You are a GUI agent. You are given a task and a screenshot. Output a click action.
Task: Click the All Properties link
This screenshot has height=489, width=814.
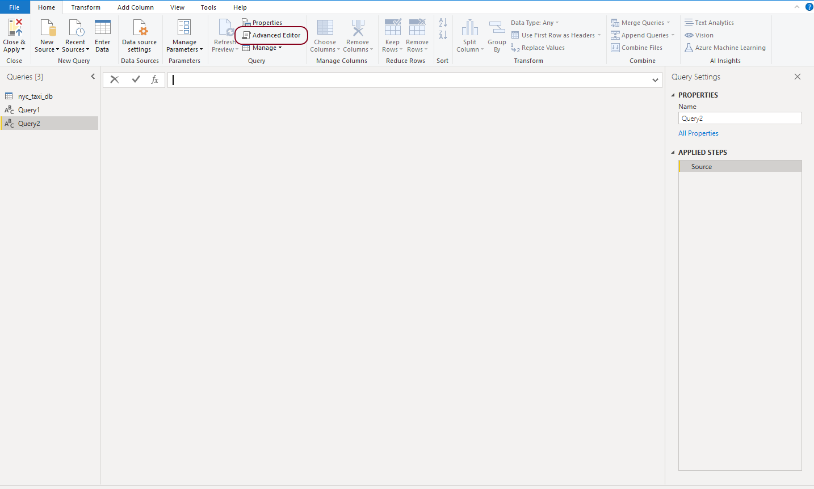pyautogui.click(x=698, y=133)
